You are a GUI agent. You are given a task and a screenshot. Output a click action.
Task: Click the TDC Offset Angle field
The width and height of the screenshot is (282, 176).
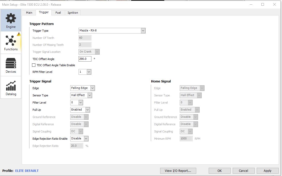coord(85,59)
